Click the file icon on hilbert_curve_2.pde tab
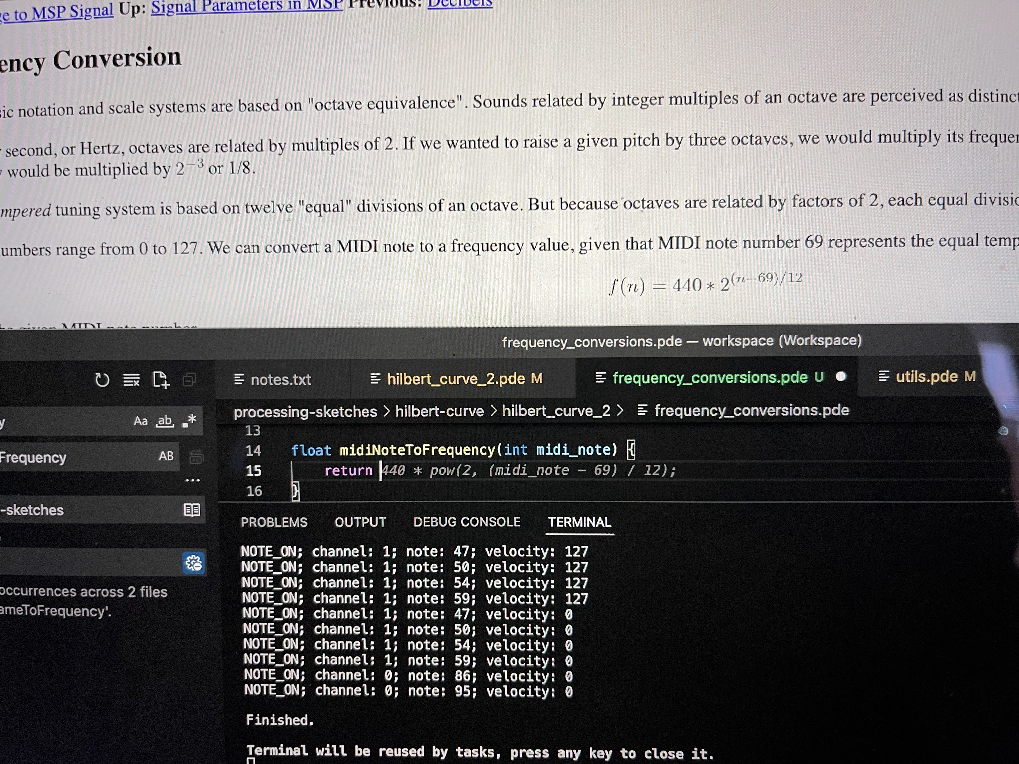The height and width of the screenshot is (764, 1019). pos(376,379)
